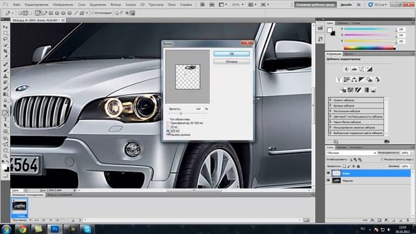Add a layer mask
416x234 pixels.
click(x=380, y=220)
